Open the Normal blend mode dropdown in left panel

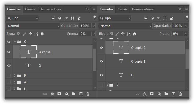(33, 26)
